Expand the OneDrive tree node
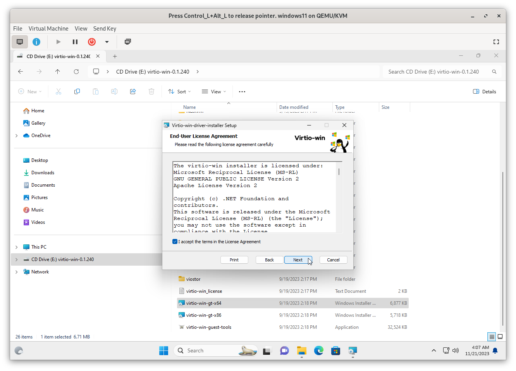Image resolution: width=516 pixels, height=371 pixels. click(17, 136)
